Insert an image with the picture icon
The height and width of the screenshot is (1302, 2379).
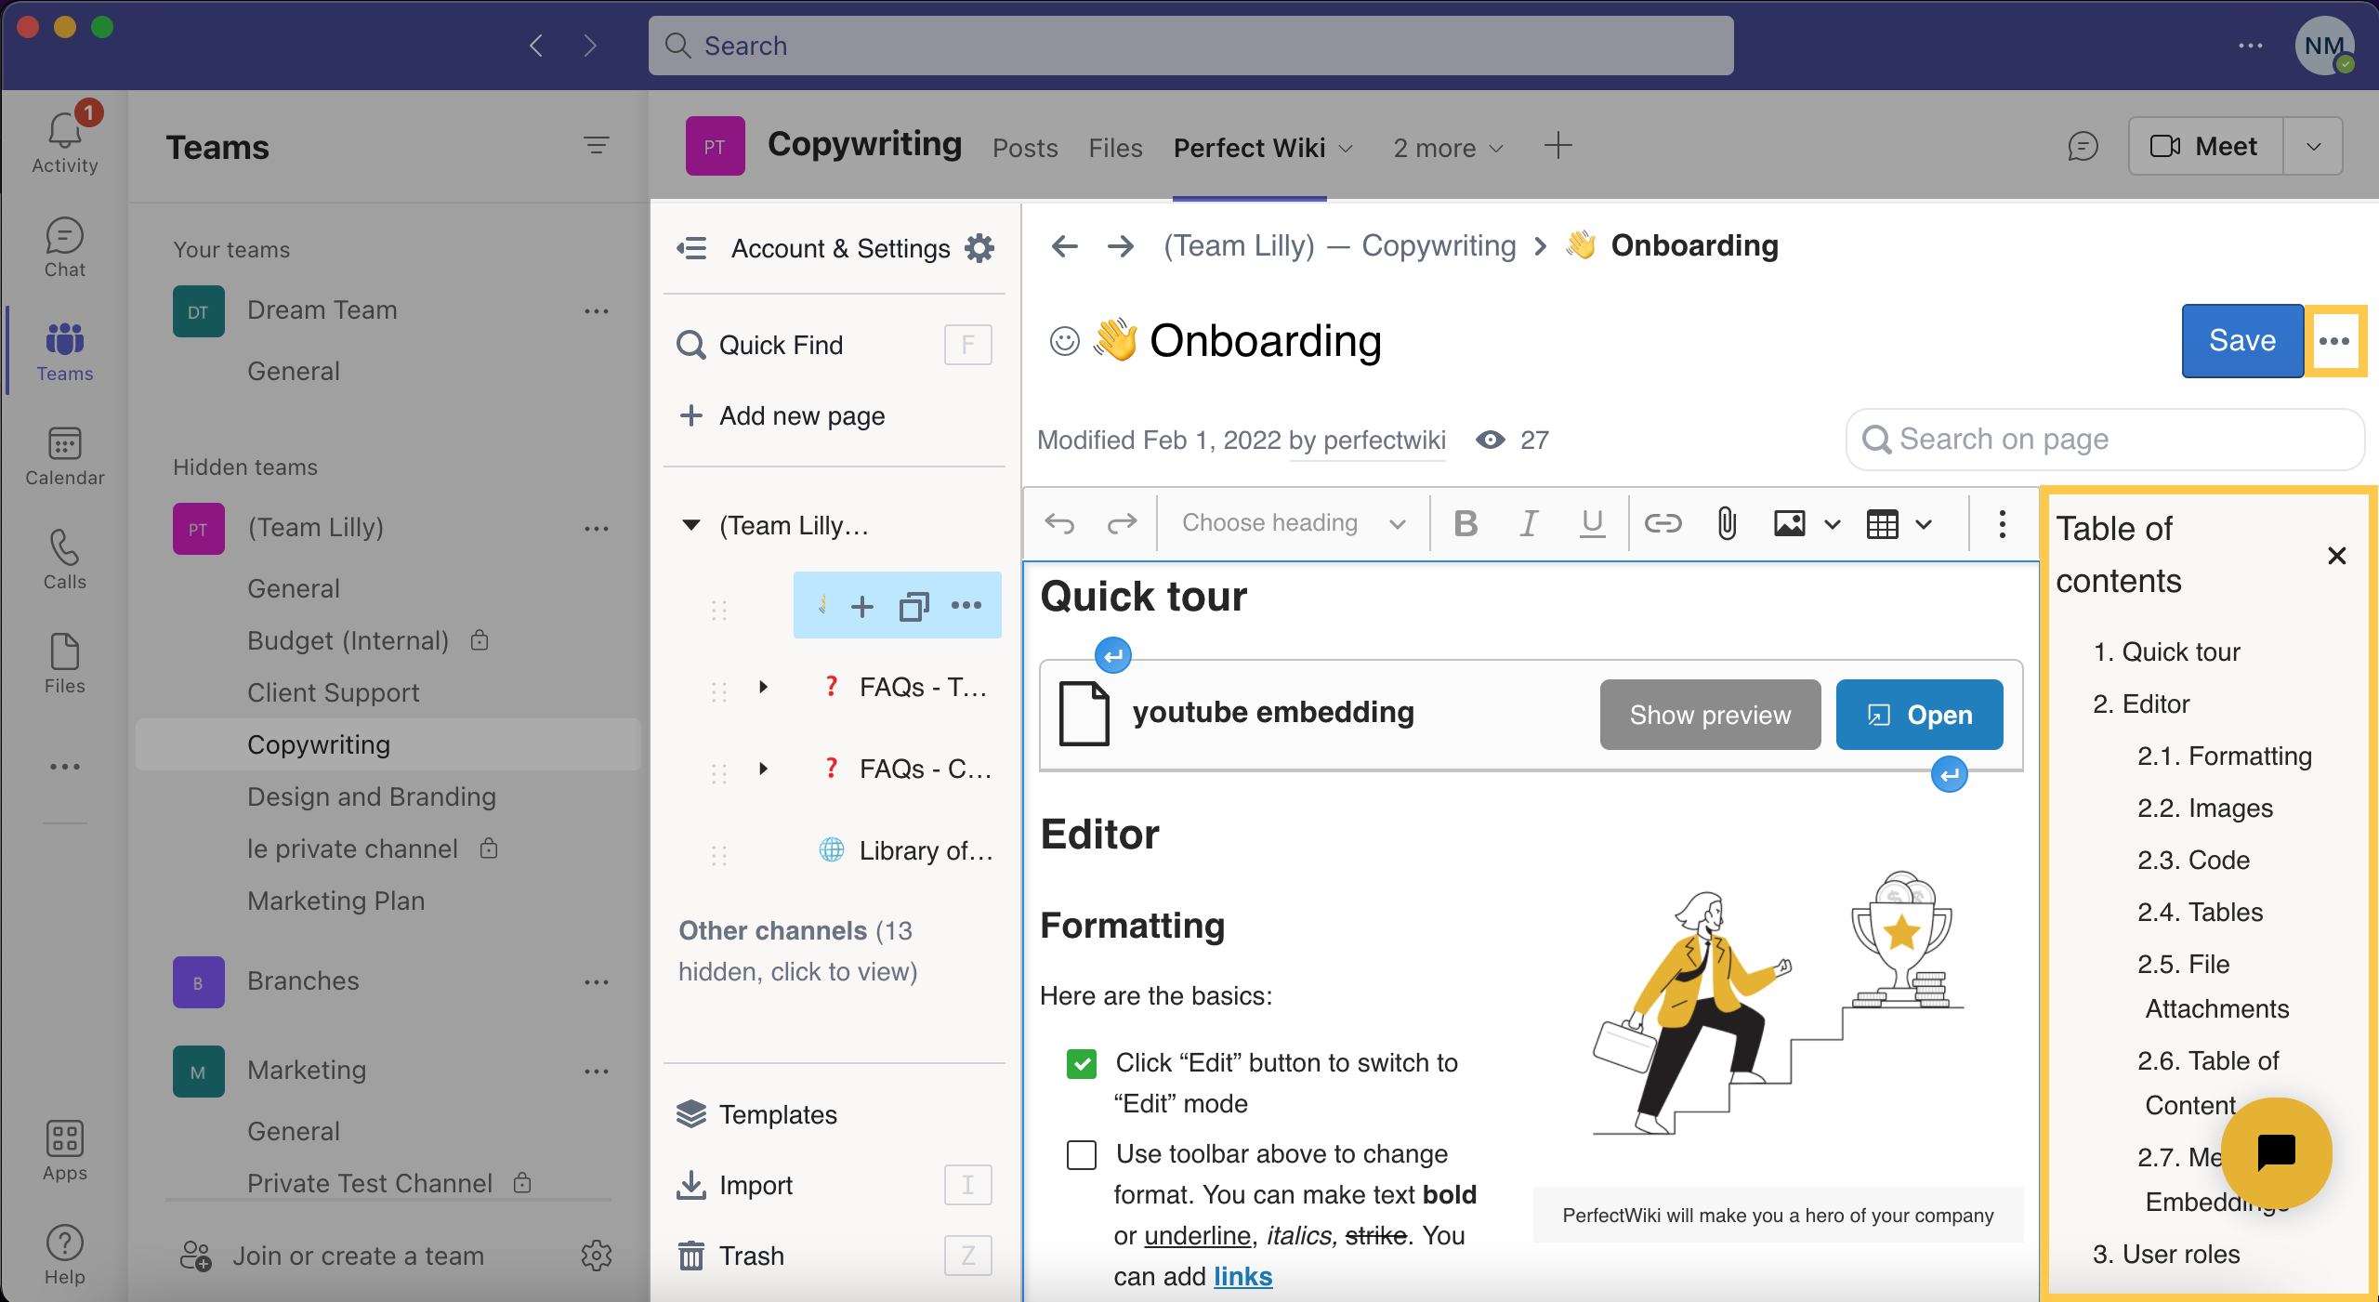(x=1789, y=523)
